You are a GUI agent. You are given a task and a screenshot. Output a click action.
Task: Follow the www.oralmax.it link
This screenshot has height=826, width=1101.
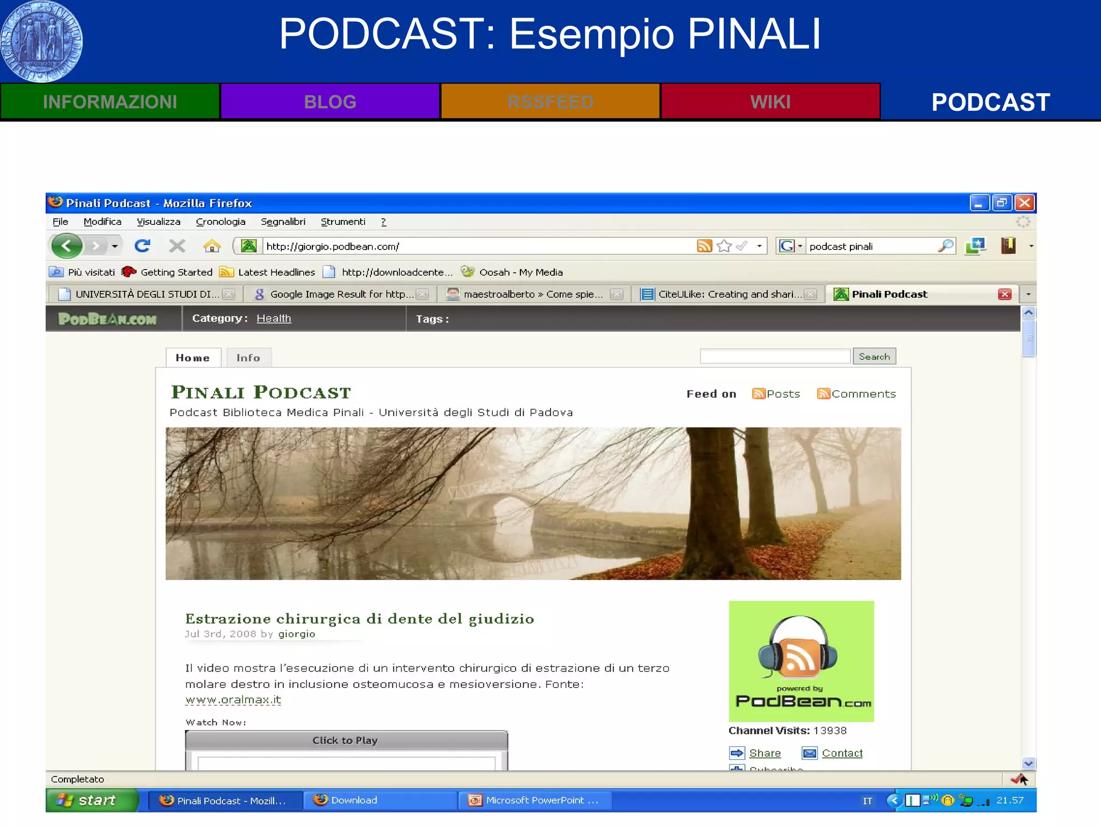click(233, 700)
